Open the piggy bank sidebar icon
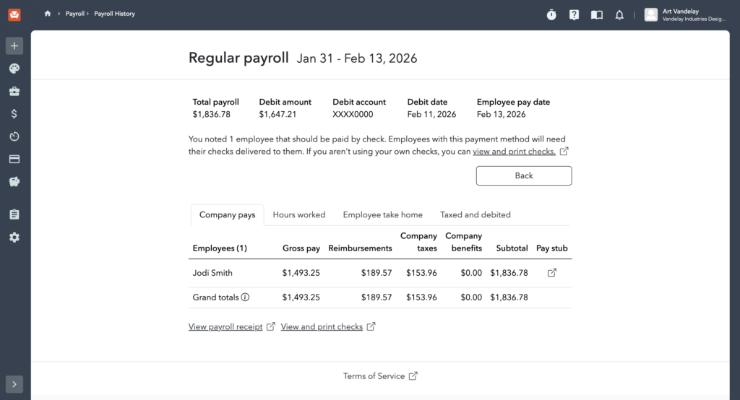This screenshot has height=400, width=740. 14,182
